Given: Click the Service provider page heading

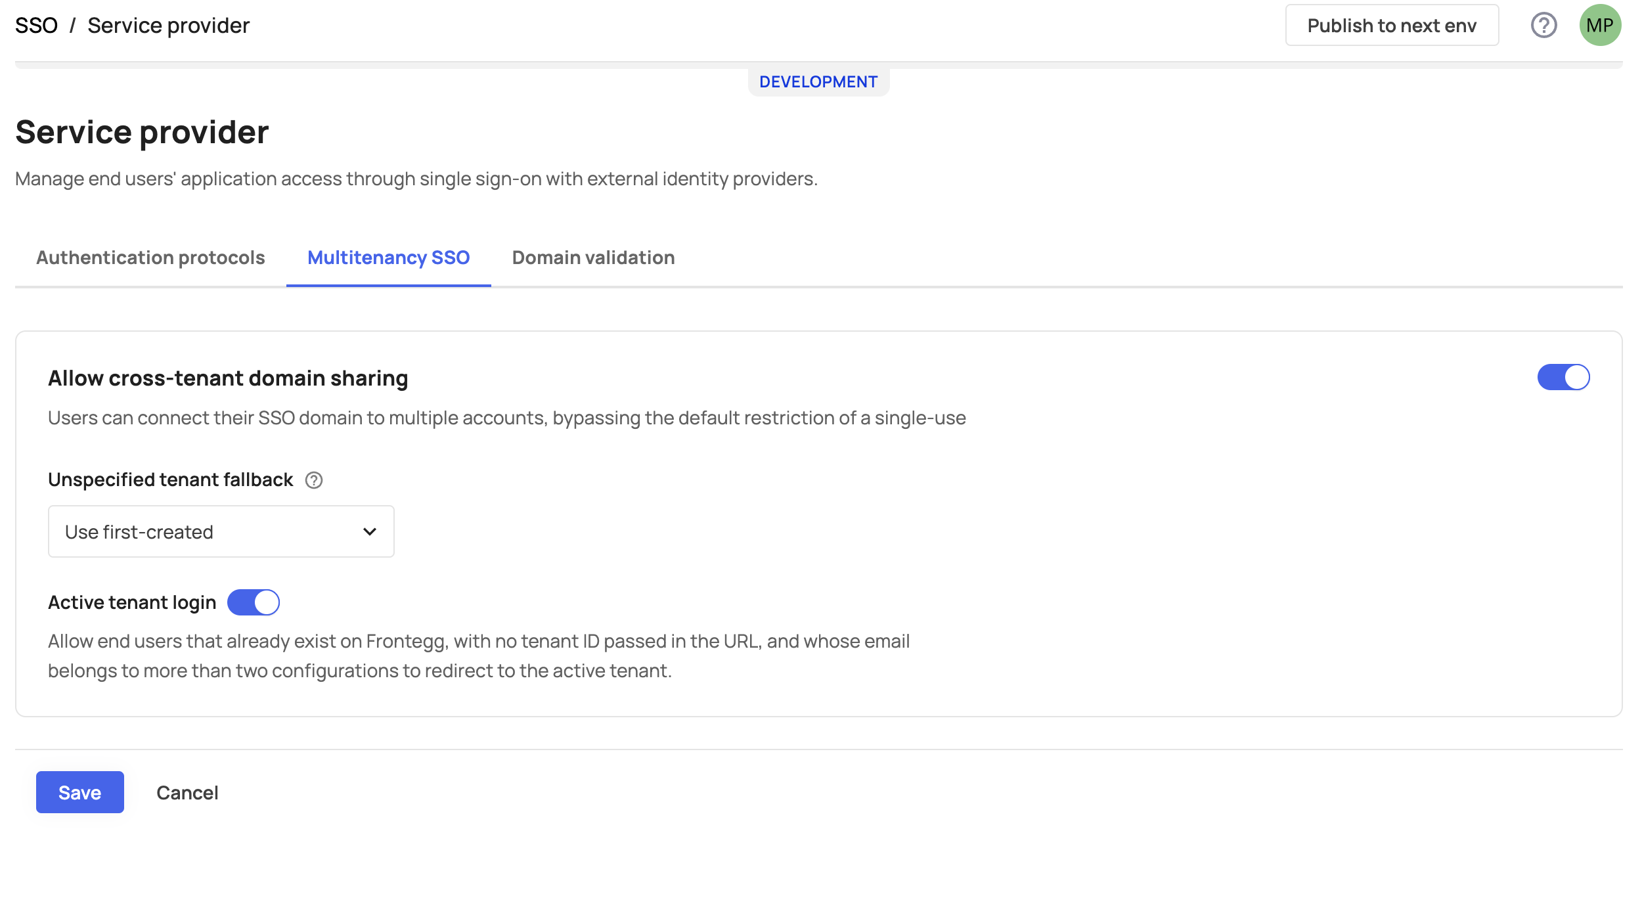Looking at the screenshot, I should tap(142, 132).
